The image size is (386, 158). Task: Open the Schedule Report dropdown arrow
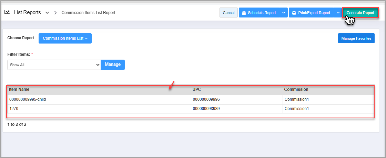click(x=283, y=13)
